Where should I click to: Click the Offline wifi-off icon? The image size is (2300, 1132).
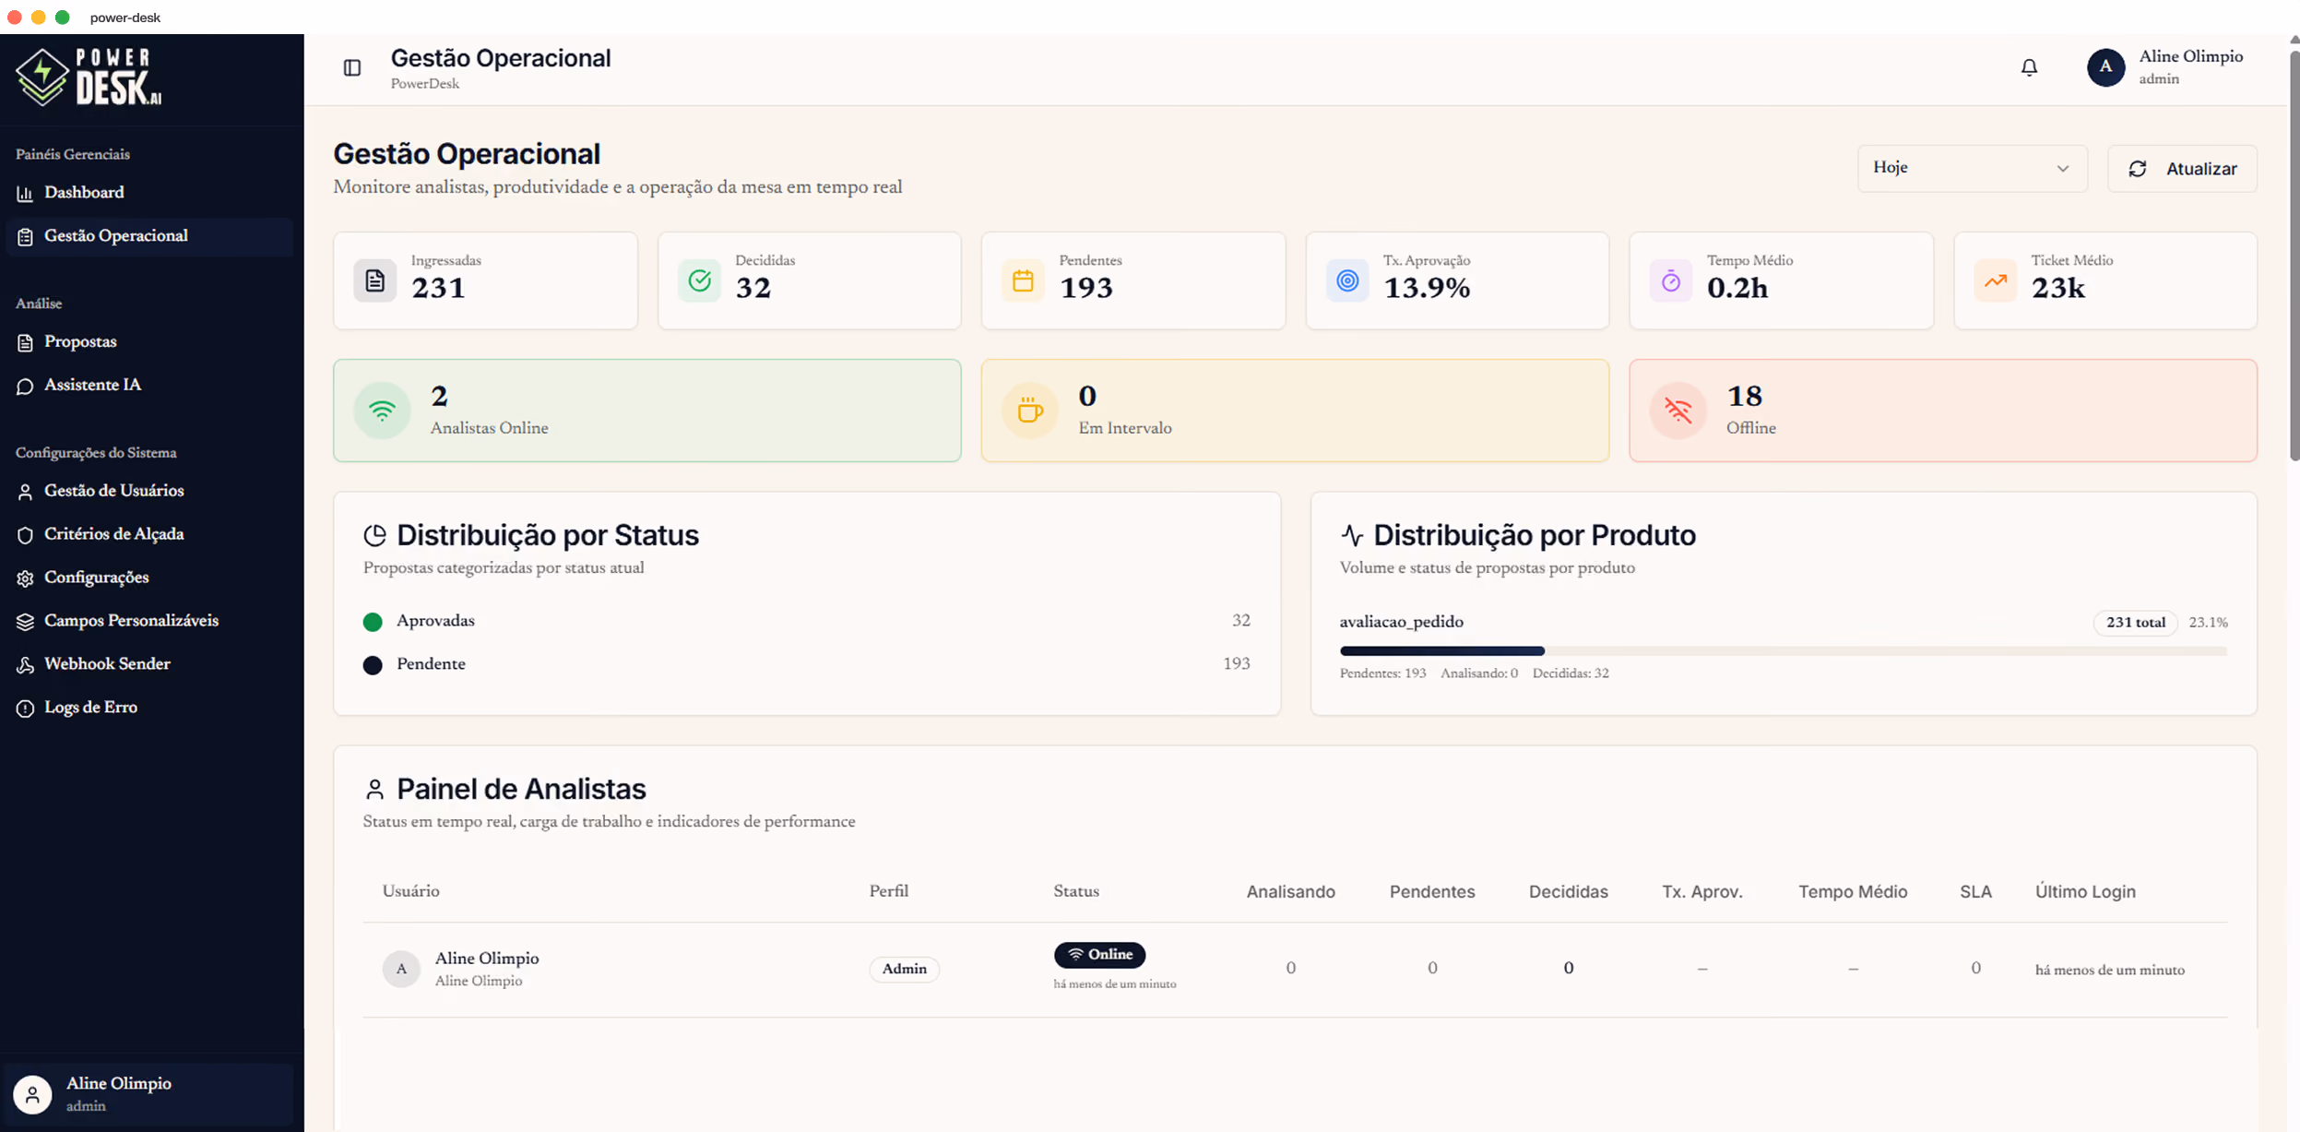pyautogui.click(x=1678, y=411)
